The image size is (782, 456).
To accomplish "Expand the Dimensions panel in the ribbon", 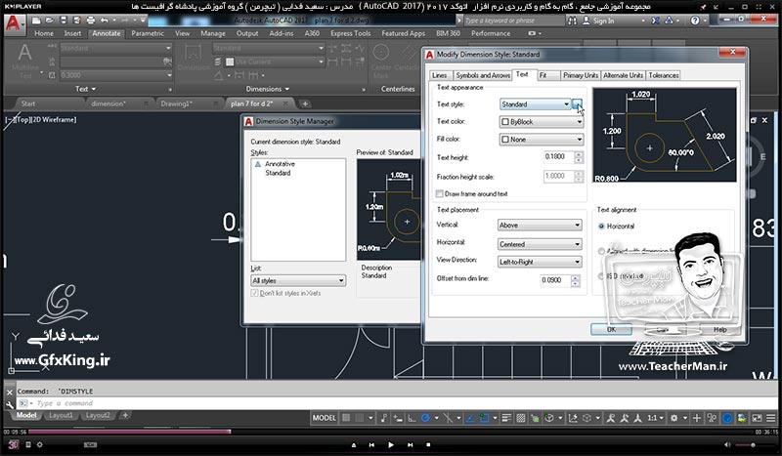I will (267, 89).
